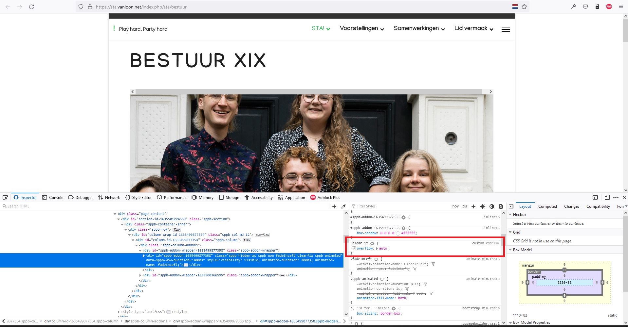Image resolution: width=628 pixels, height=327 pixels.
Task: Switch to the Computed tab
Action: (x=547, y=206)
